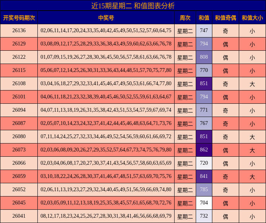Click the sum value 747
This screenshot has height=223, width=266.
coord(204,30)
